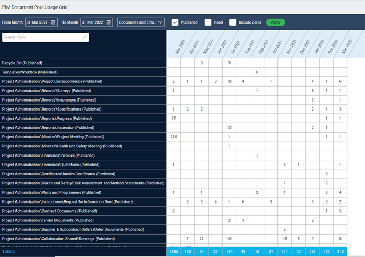Open the To Month calendar picker
Viewport: 365px width, 257px height.
(109, 22)
